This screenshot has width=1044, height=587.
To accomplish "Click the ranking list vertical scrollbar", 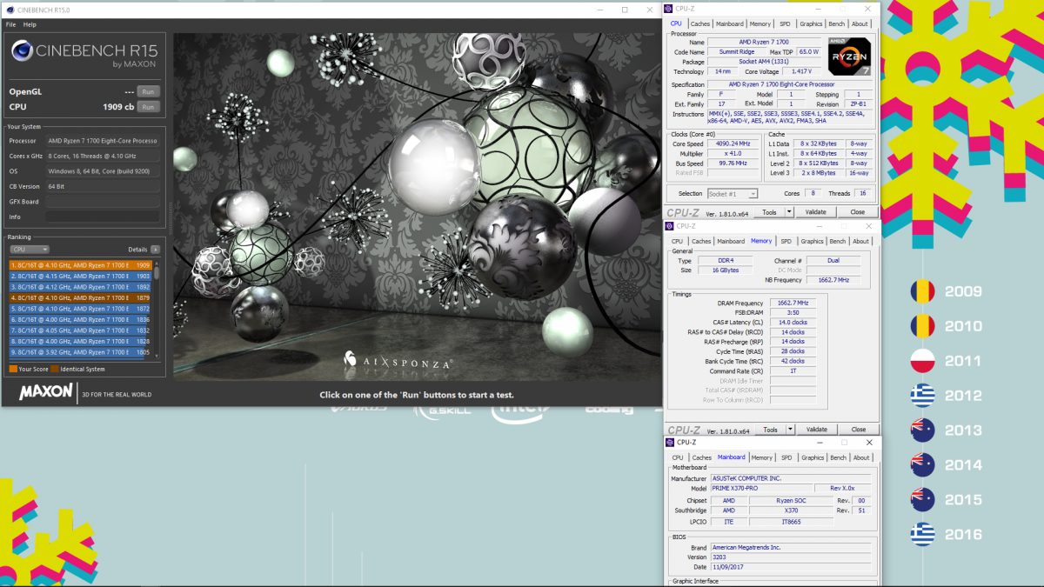I will (x=157, y=309).
